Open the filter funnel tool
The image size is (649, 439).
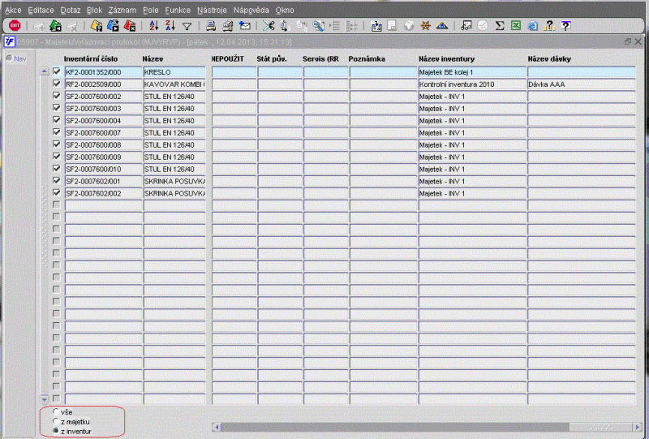pyautogui.click(x=187, y=27)
